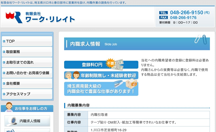Click the elderly couple faces icon
The image size is (216, 132).
72,75
